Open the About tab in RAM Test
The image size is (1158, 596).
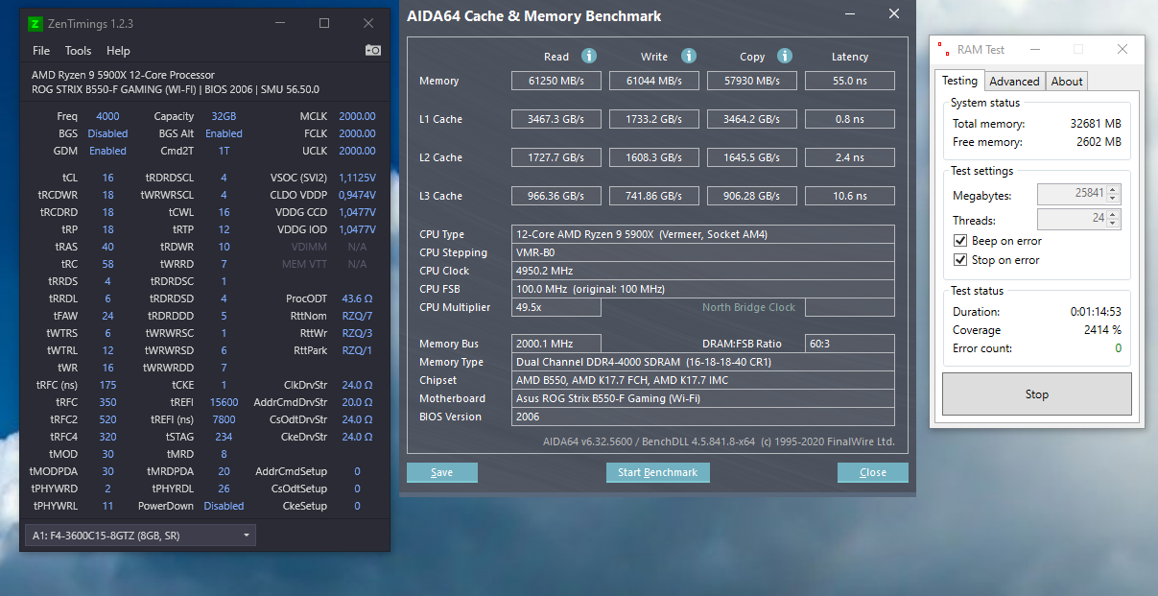(x=1067, y=82)
